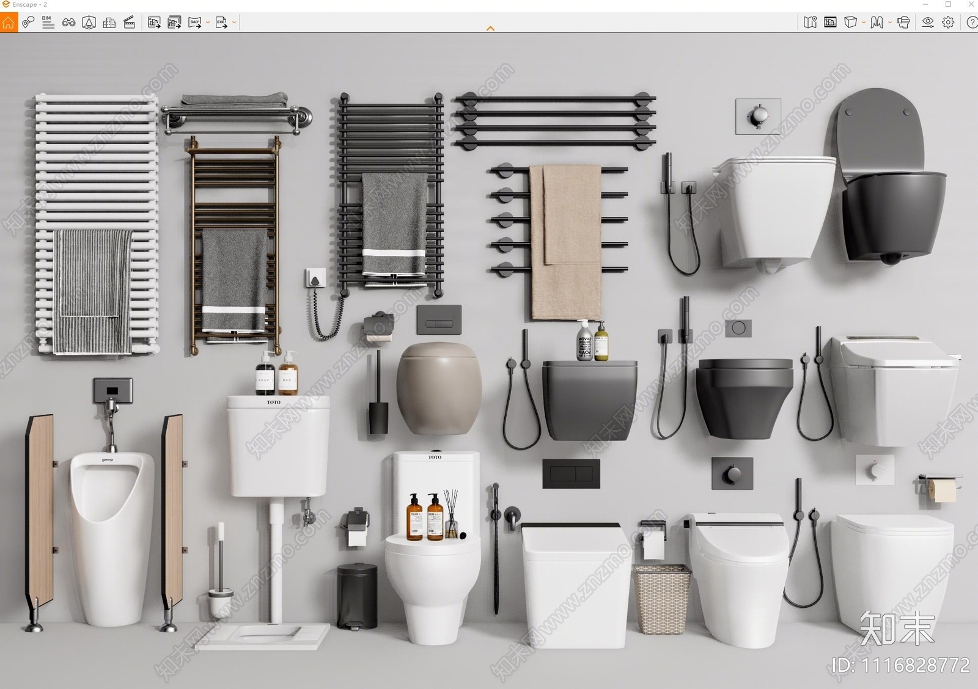
Task: Open the Enscape asset library tree icon
Action: pyautogui.click(x=89, y=23)
